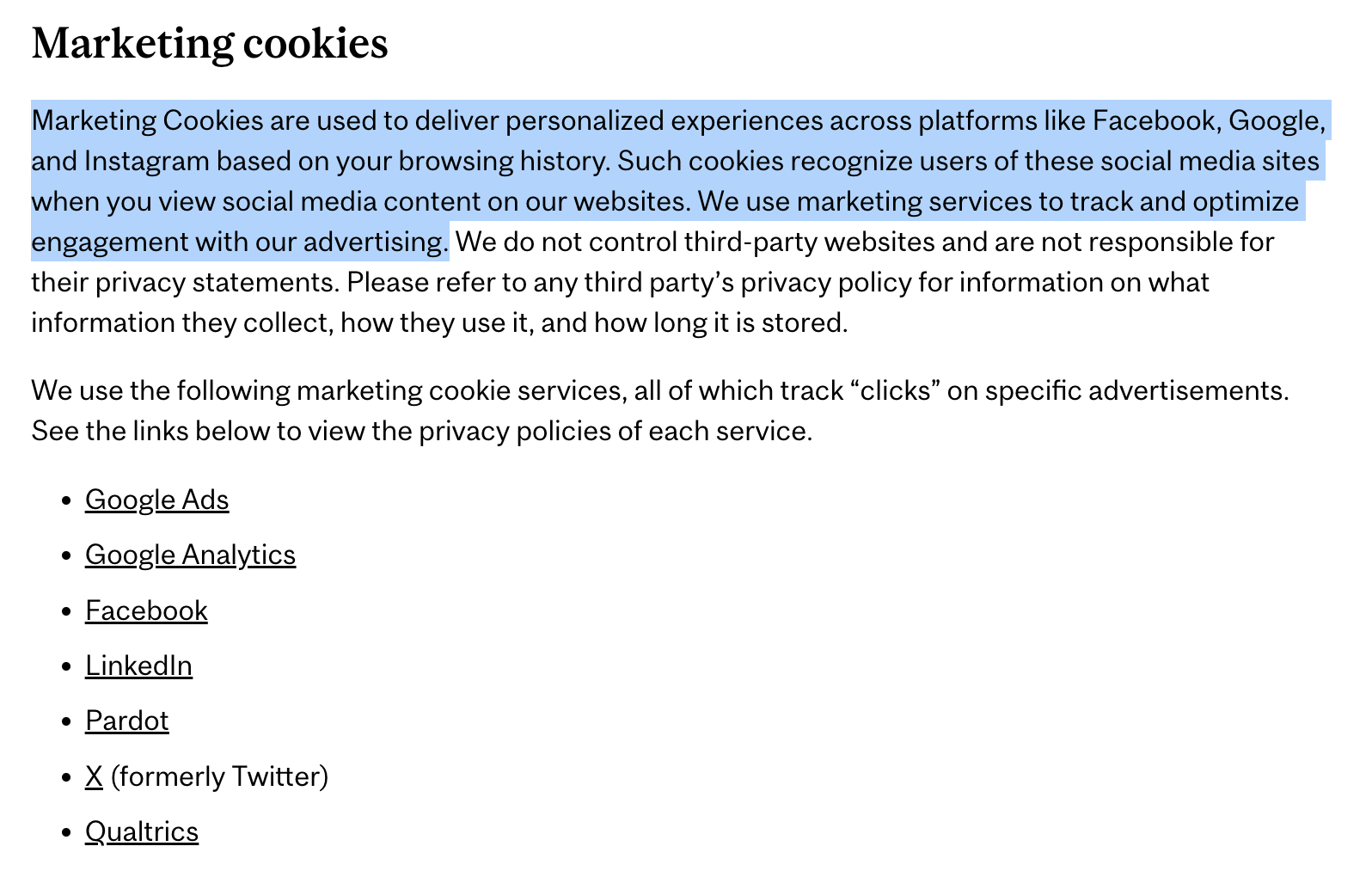The image size is (1372, 877).
Task: Click the bullet point beside Qualtrics
Action: tap(67, 833)
